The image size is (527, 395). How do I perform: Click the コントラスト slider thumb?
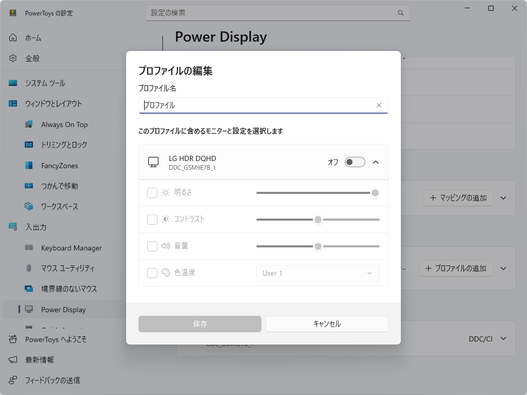tap(318, 220)
